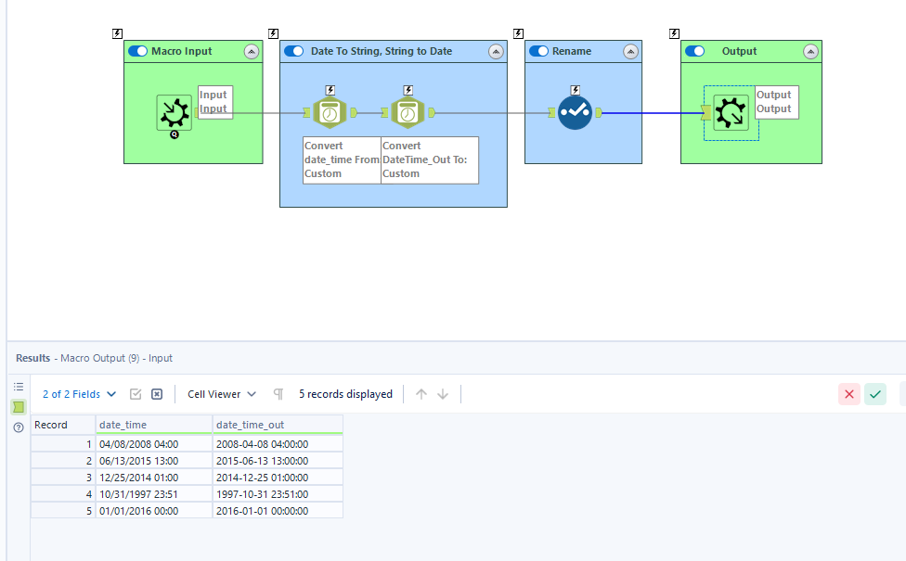
Task: Disable the Rename container toggle
Action: (x=539, y=51)
